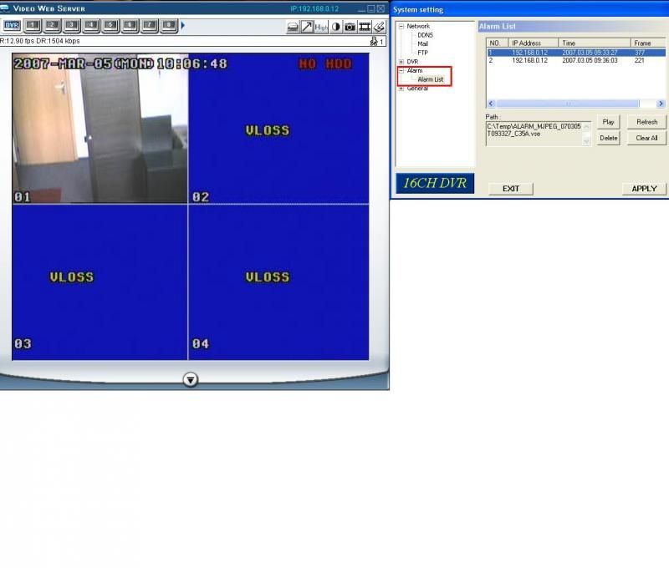Click the APPLY button

pyautogui.click(x=644, y=189)
